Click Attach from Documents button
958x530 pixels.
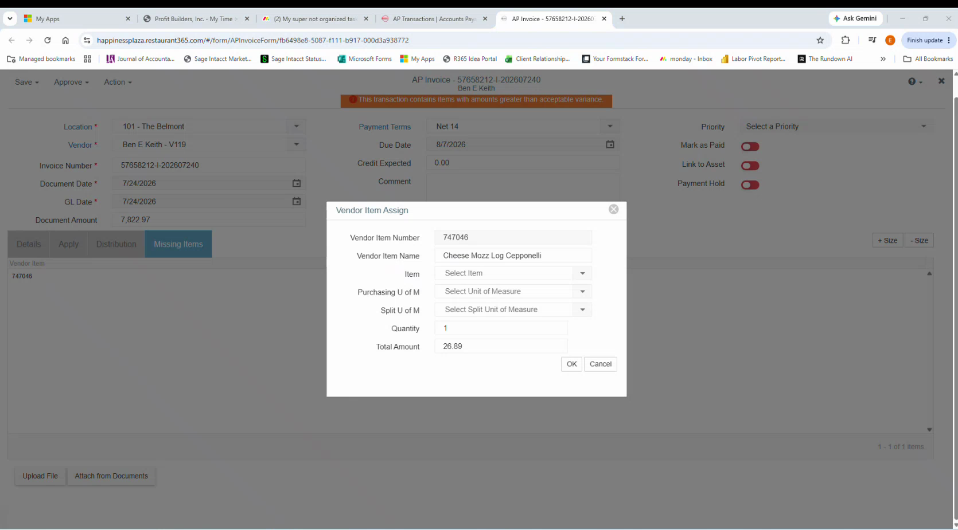pos(111,476)
